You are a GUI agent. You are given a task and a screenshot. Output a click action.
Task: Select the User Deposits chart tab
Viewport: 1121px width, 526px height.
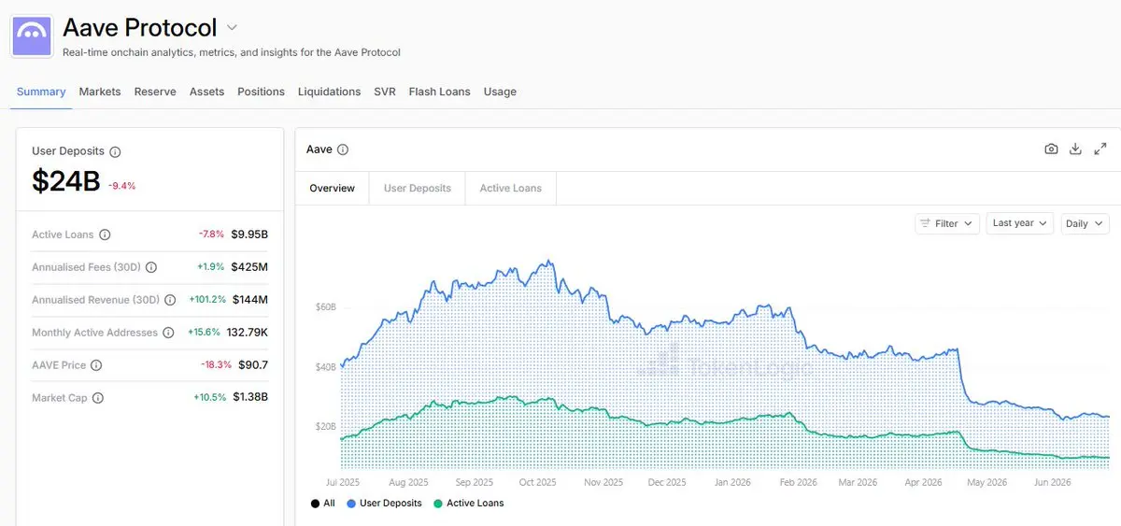418,188
